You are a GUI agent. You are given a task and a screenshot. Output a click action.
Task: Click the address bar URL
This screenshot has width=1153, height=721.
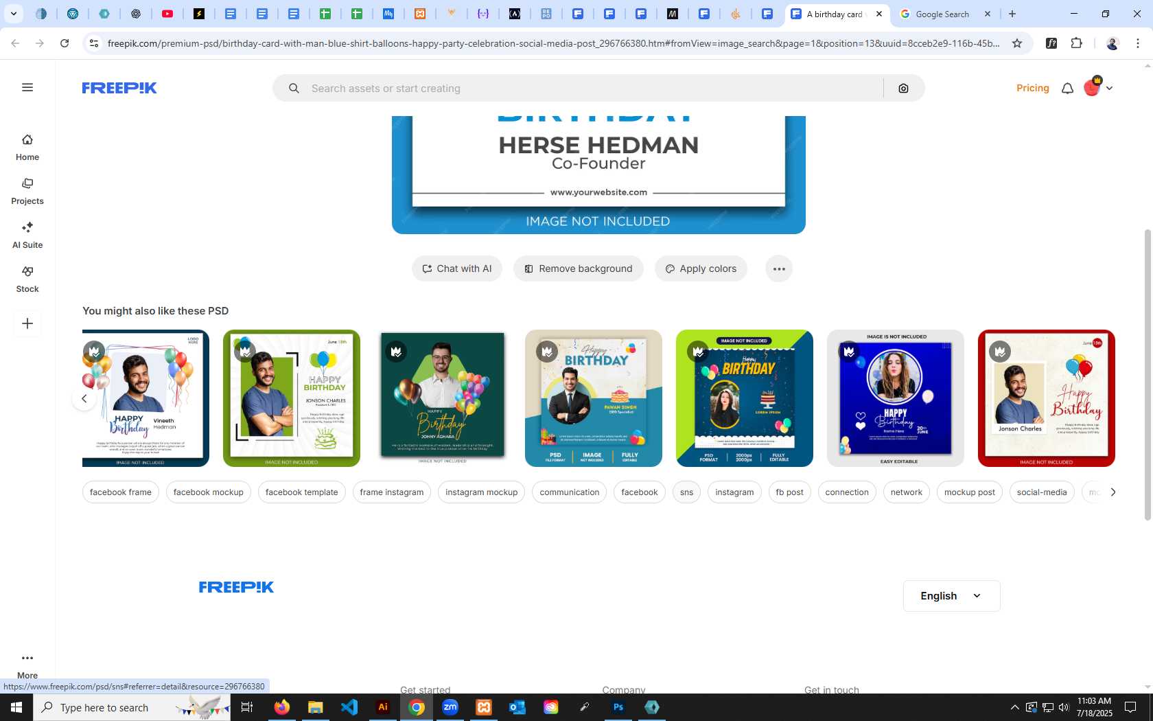[553, 43]
